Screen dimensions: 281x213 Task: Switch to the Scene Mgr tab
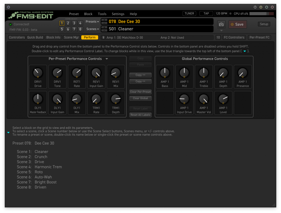coord(71,38)
